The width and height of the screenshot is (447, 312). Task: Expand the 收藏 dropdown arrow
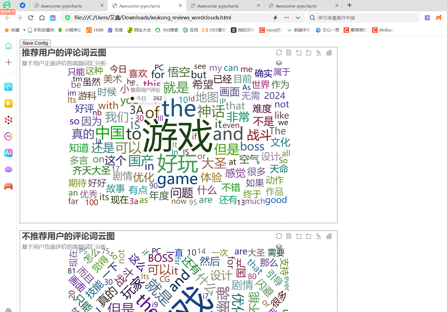pyautogui.click(x=24, y=30)
